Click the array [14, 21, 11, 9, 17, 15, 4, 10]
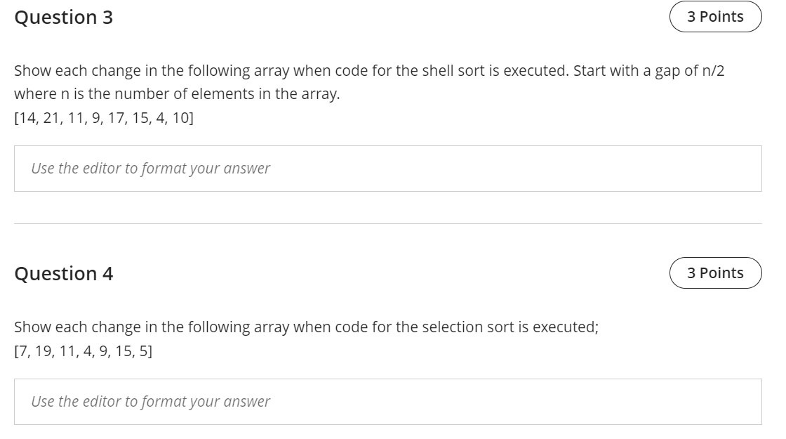 (104, 118)
